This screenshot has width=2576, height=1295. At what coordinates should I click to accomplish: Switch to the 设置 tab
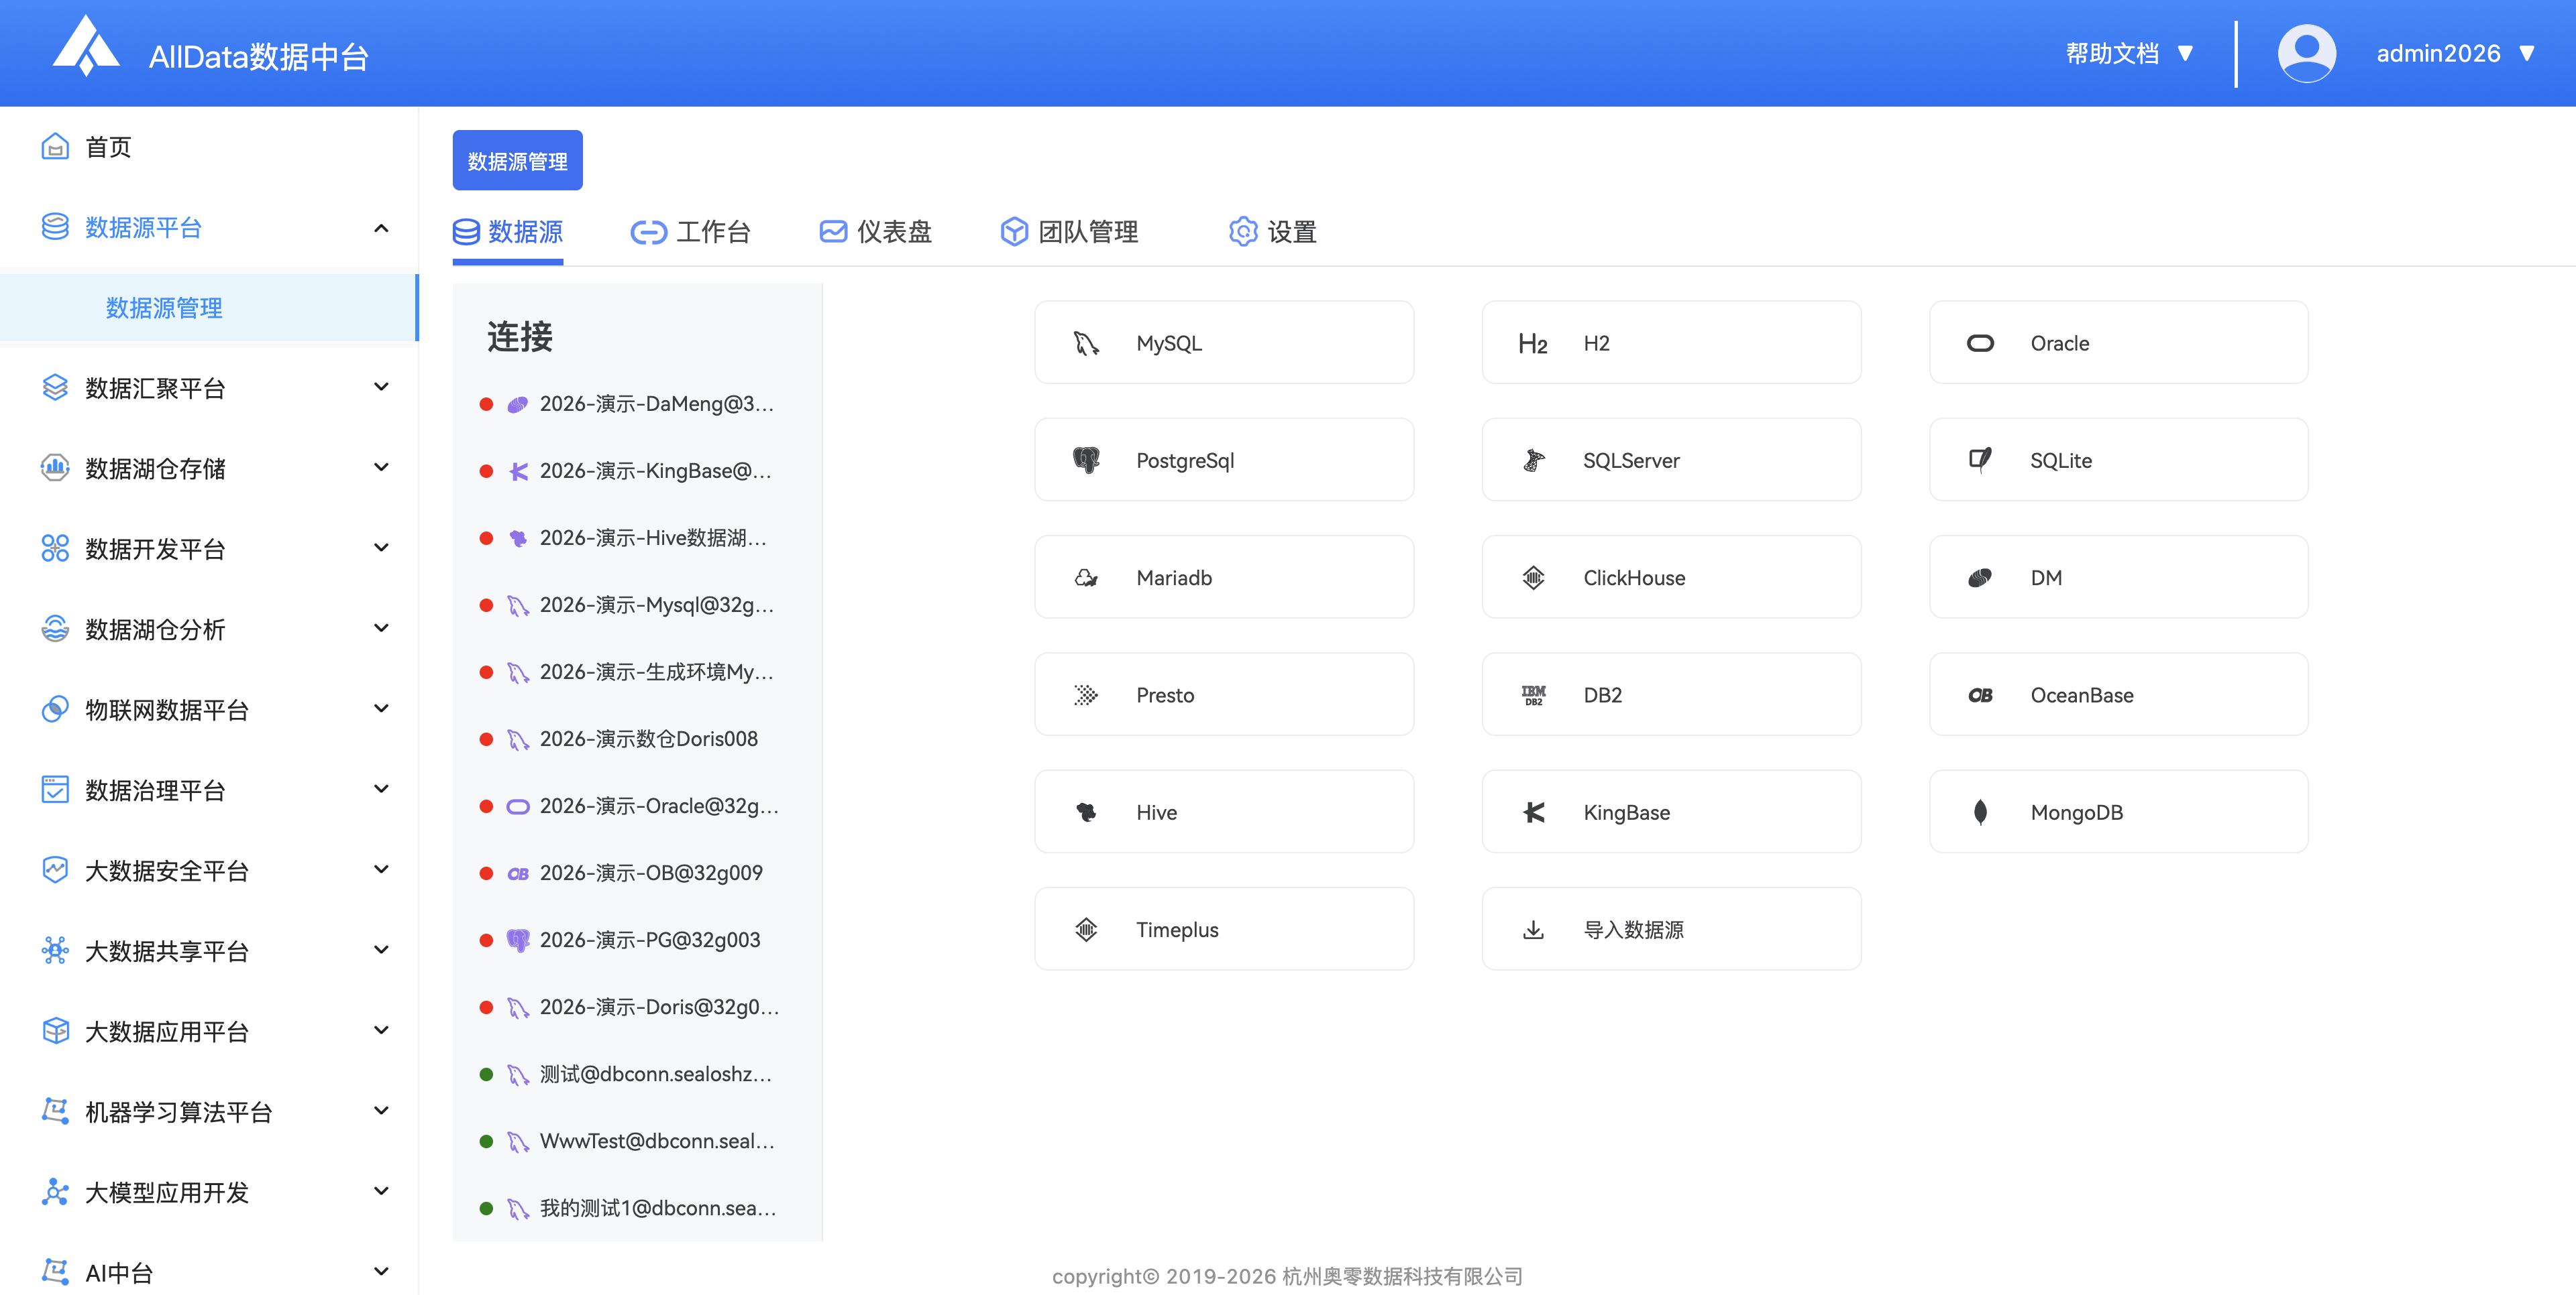[x=1272, y=232]
